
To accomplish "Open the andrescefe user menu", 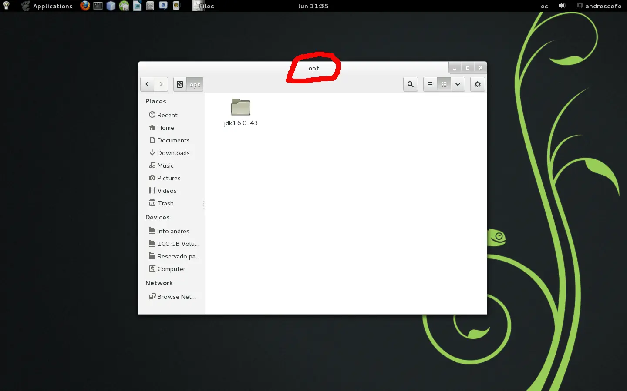I will (599, 6).
